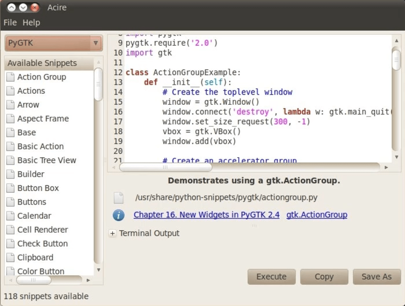The image size is (405, 306).
Task: Click the Execute button
Action: 271,277
